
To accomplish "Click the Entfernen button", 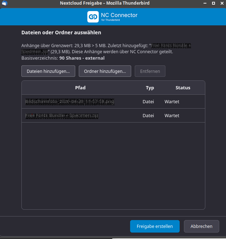I will pyautogui.click(x=150, y=71).
